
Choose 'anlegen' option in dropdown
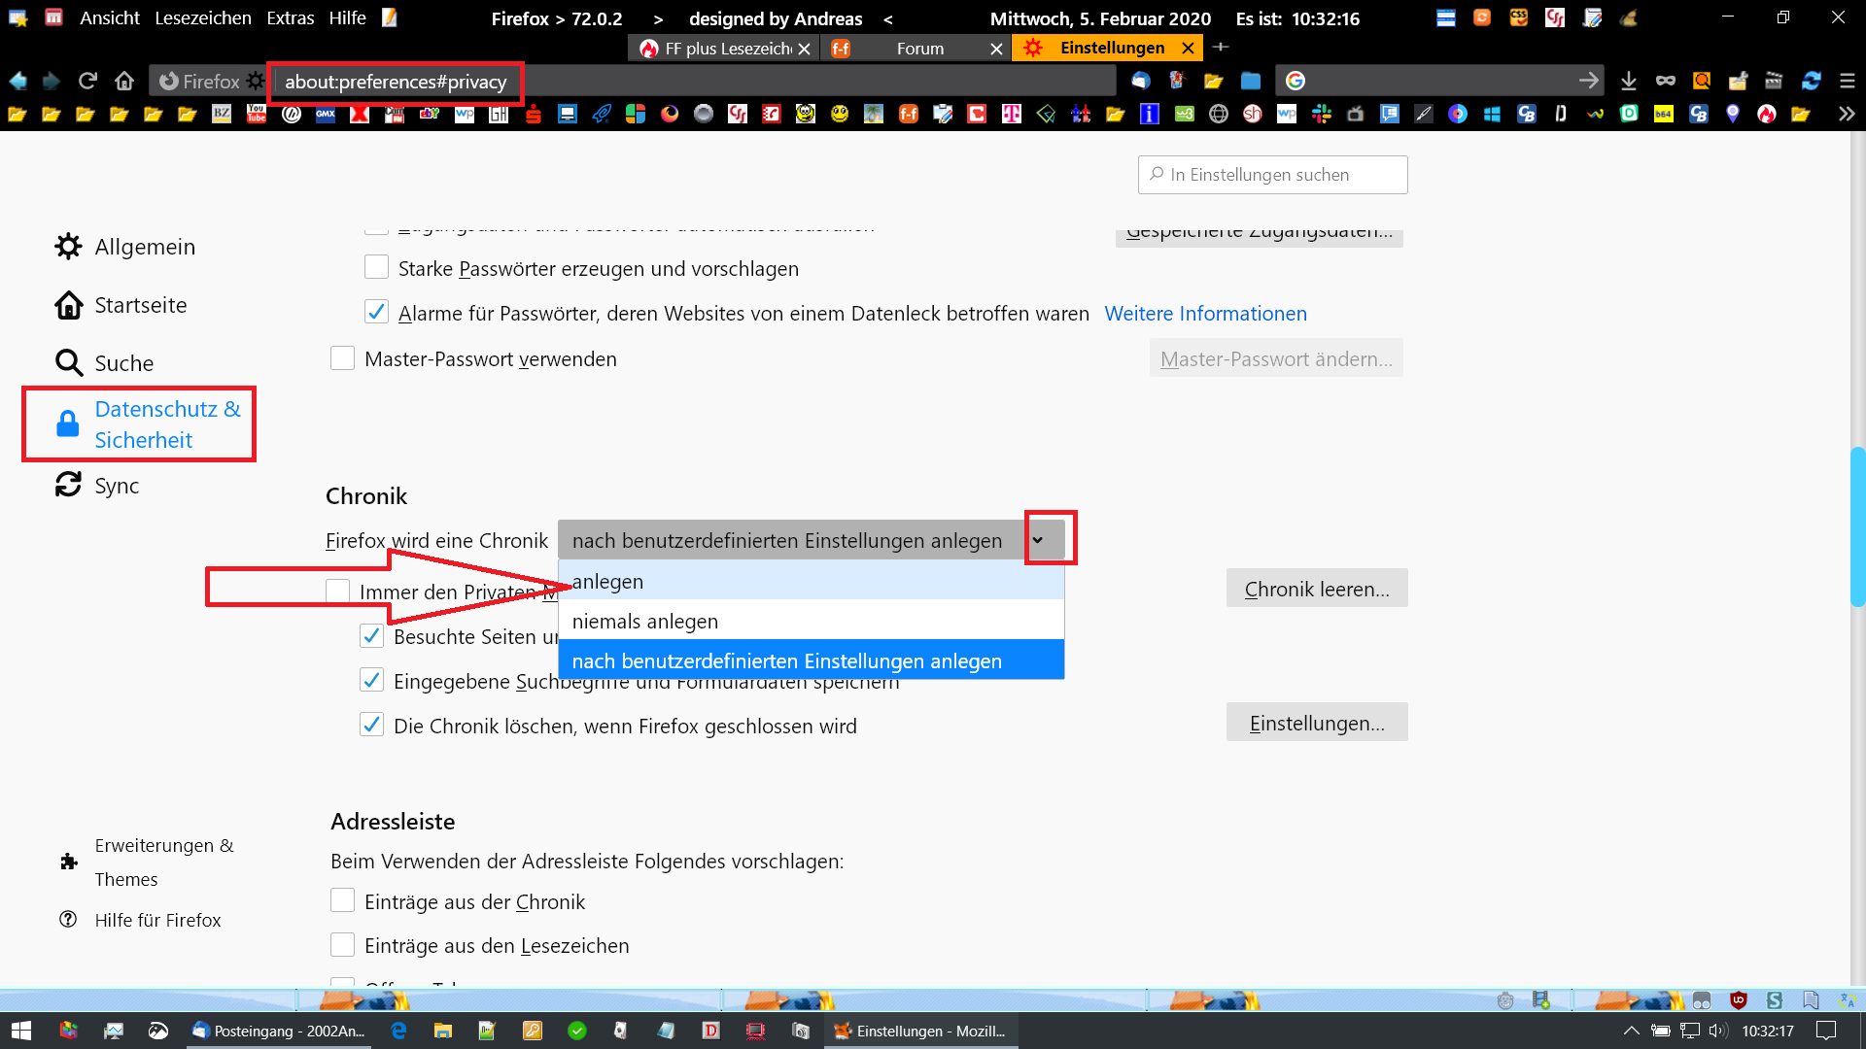click(x=608, y=582)
